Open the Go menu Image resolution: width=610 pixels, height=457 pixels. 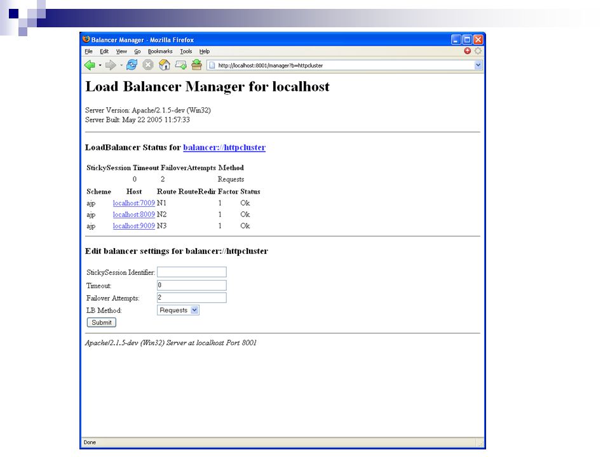137,51
